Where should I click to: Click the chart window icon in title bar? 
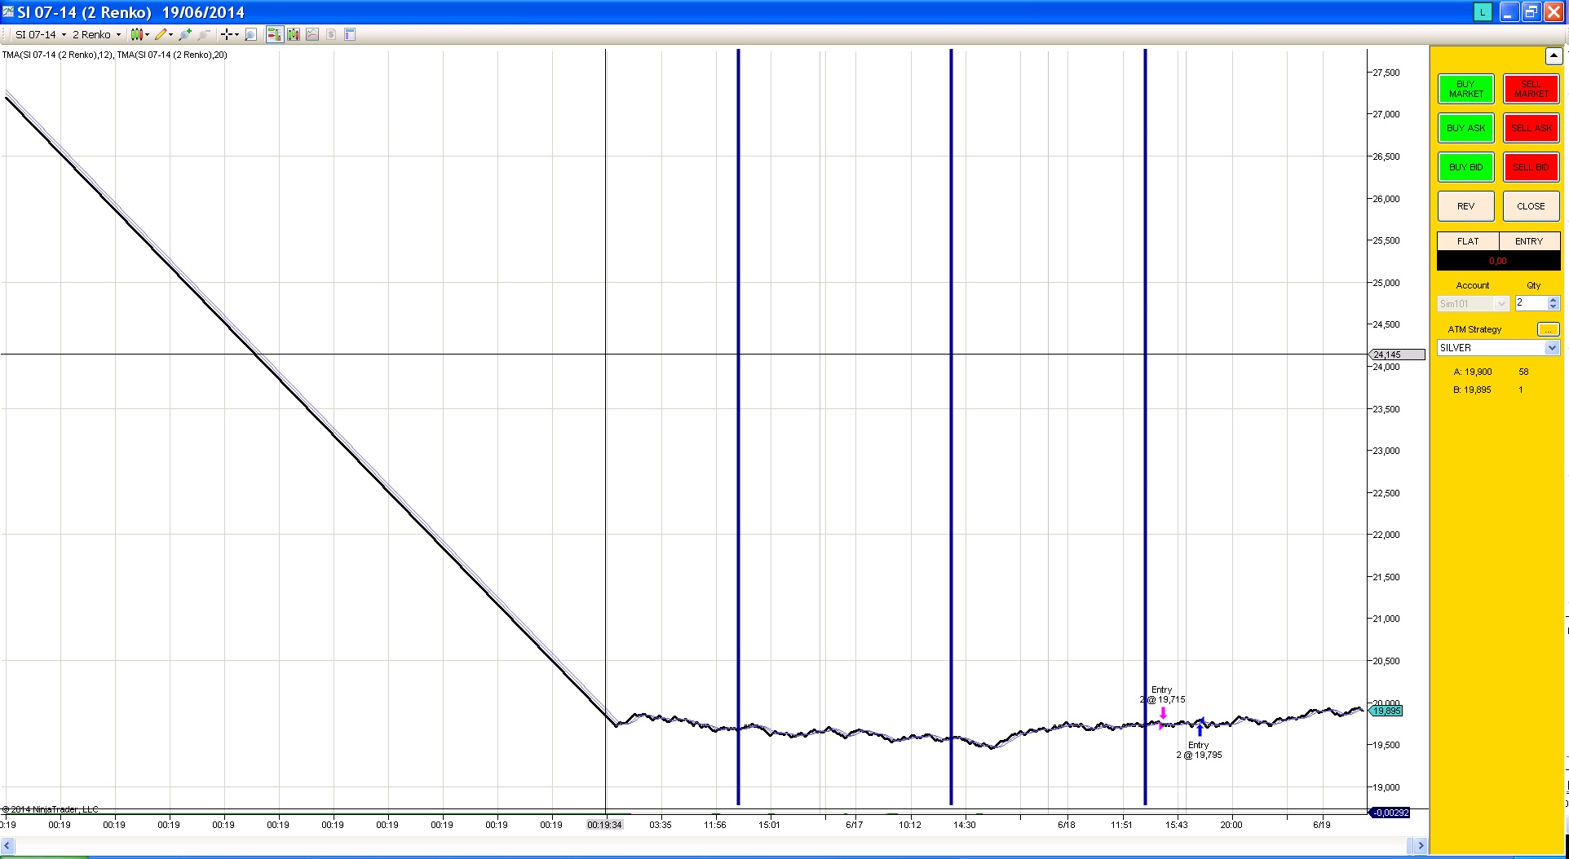pyautogui.click(x=8, y=12)
